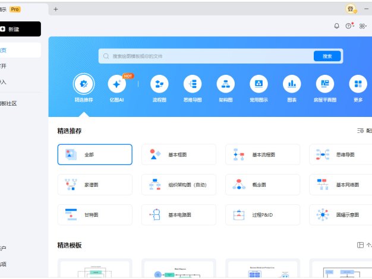Viewport: 372px width, 279px height.
Task: Click the 基本框图 shapes icon
Action: (155, 154)
